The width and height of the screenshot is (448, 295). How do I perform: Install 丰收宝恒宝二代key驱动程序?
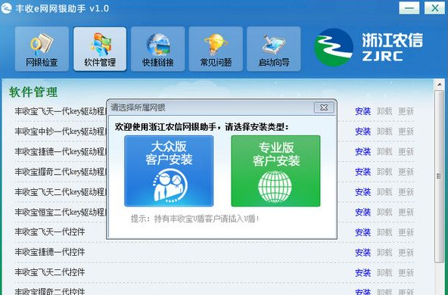coord(362,213)
